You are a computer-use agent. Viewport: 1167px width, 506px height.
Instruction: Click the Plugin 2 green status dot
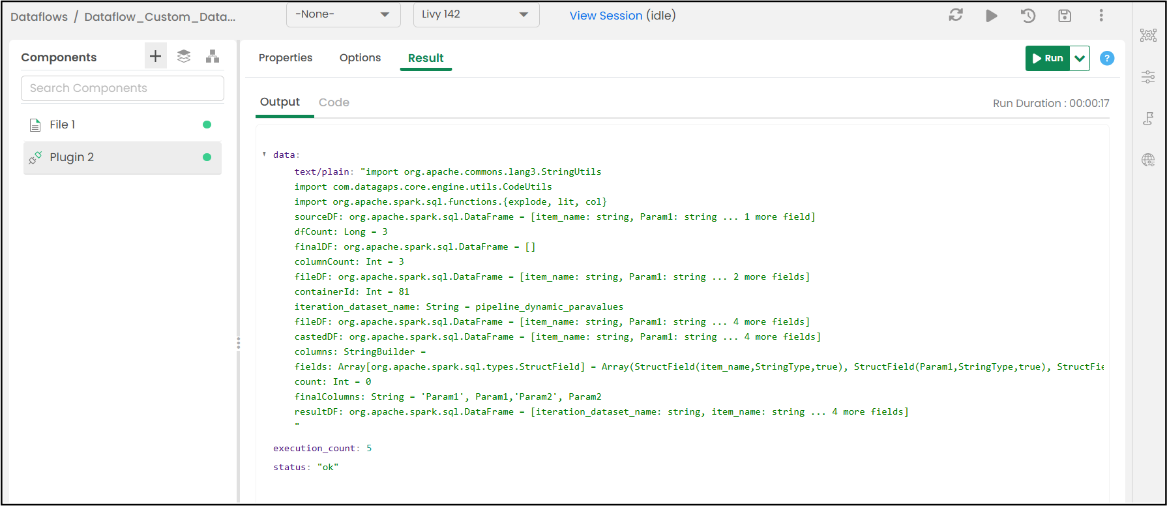pos(207,157)
